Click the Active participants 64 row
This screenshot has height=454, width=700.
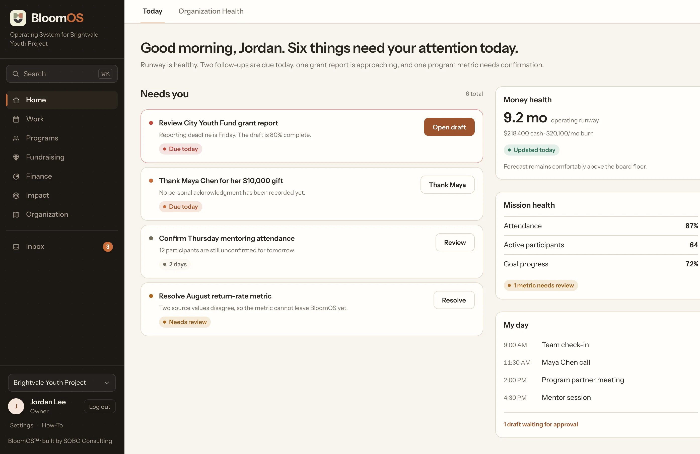[601, 245]
